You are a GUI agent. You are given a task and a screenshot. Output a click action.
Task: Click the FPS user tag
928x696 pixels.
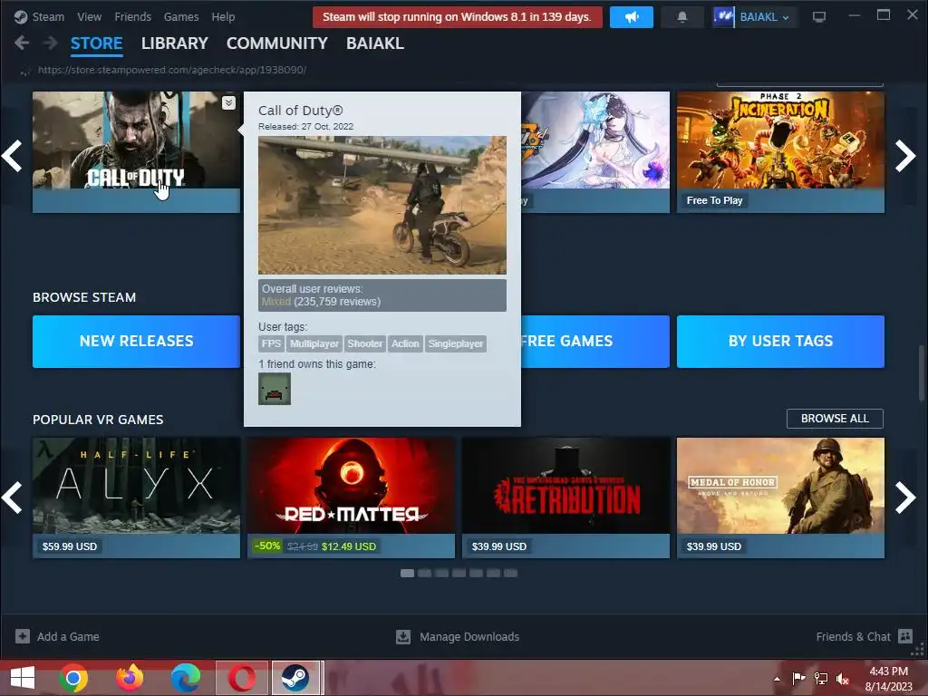click(x=271, y=343)
